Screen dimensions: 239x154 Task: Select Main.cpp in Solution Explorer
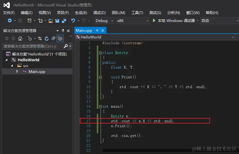(37, 71)
